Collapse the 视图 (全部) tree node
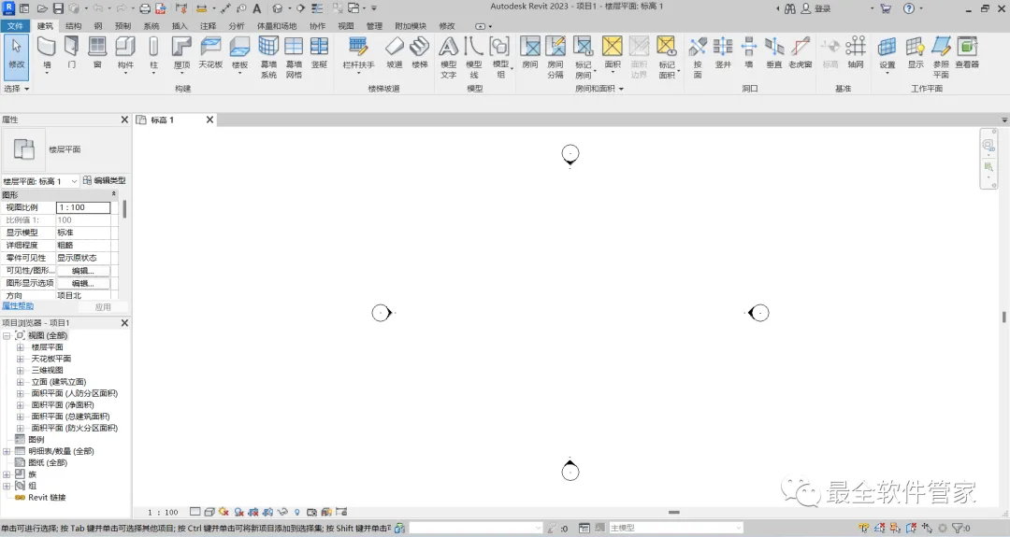The image size is (1010, 537). pos(7,335)
